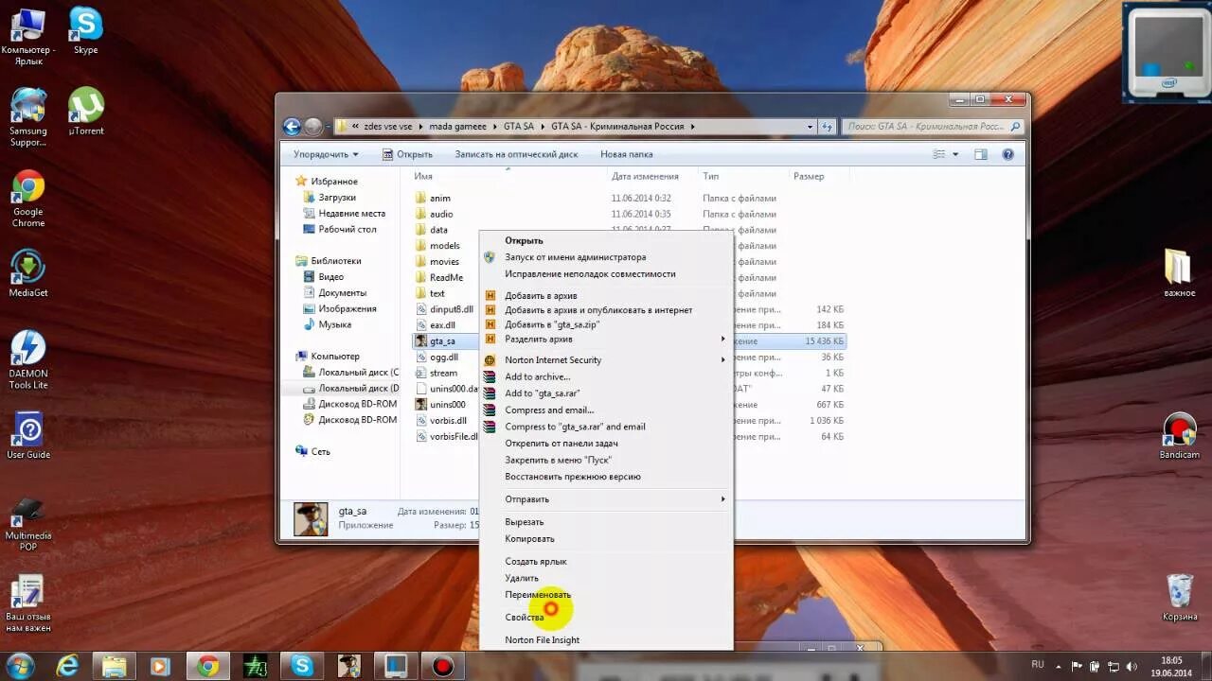
Task: Sort by Дата изменения column header
Action: (x=645, y=176)
